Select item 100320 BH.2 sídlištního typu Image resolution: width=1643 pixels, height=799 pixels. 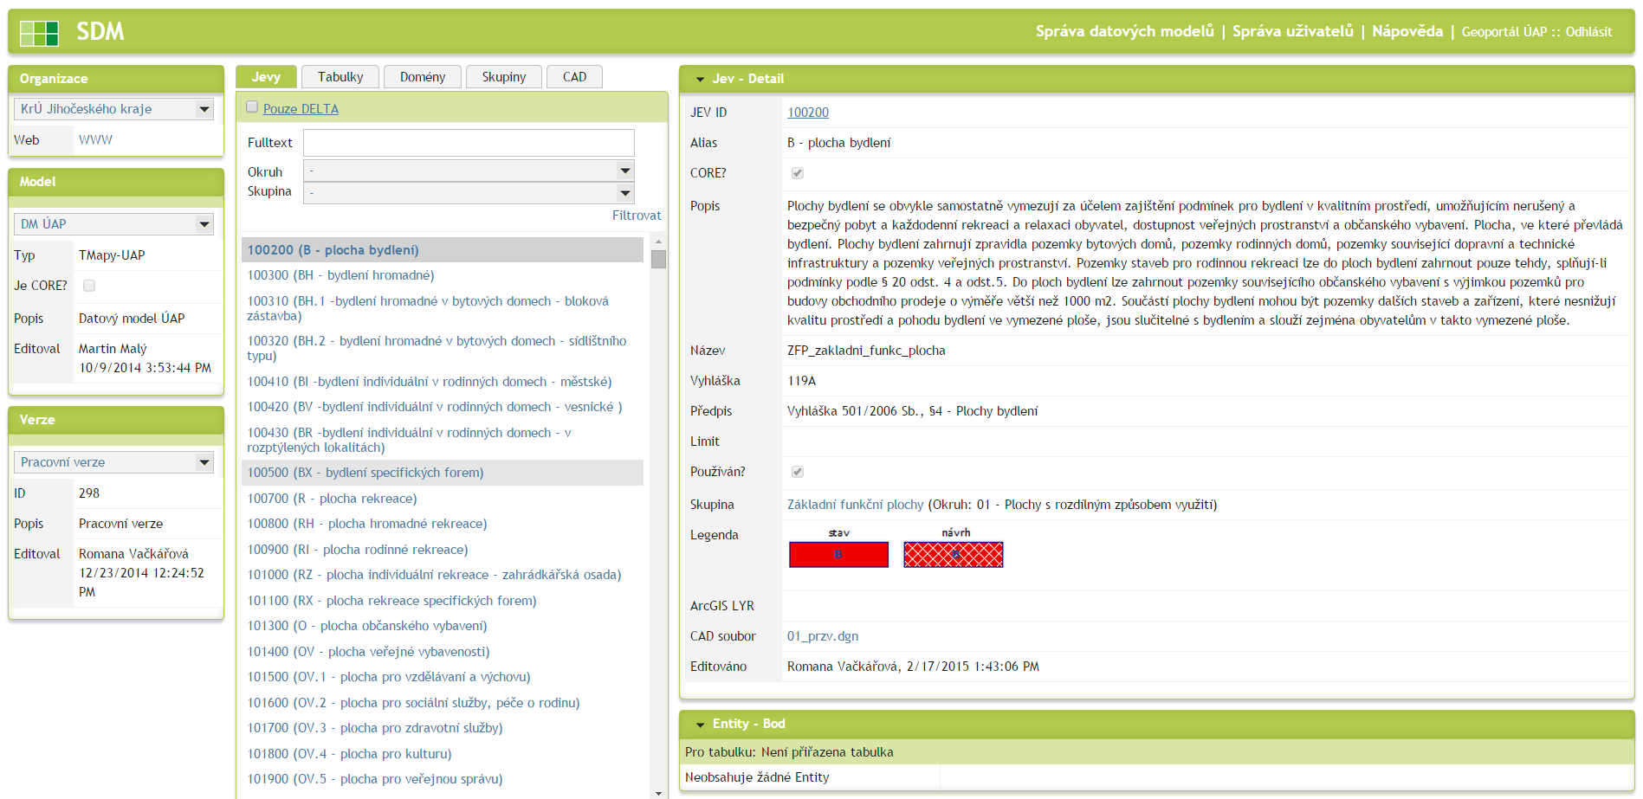tap(443, 348)
